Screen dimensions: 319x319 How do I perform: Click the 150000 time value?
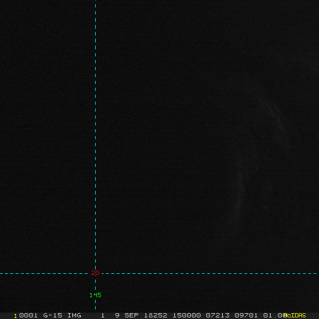click(x=187, y=315)
